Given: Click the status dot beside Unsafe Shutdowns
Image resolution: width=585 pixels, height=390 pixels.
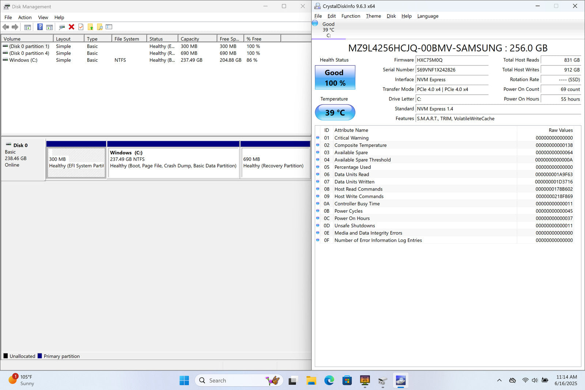Looking at the screenshot, I should pos(318,226).
